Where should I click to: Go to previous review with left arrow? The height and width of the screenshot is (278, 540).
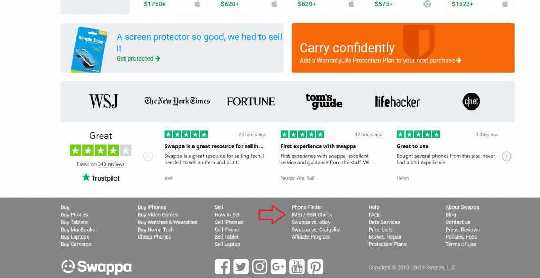(x=148, y=156)
